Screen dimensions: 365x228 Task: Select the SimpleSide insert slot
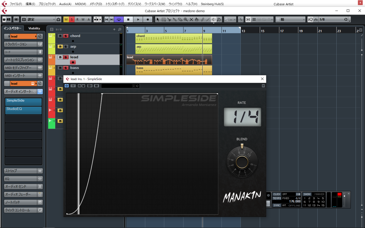(x=23, y=102)
